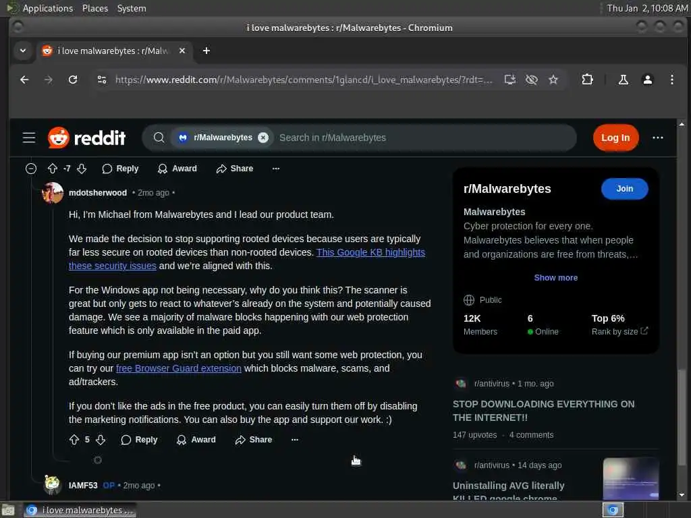Click show desktop icon in bottom panel
The width and height of the screenshot is (691, 518).
click(x=8, y=510)
